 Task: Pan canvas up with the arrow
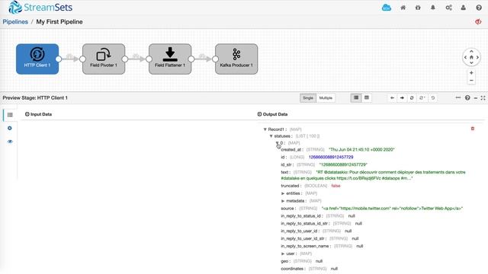(471, 51)
